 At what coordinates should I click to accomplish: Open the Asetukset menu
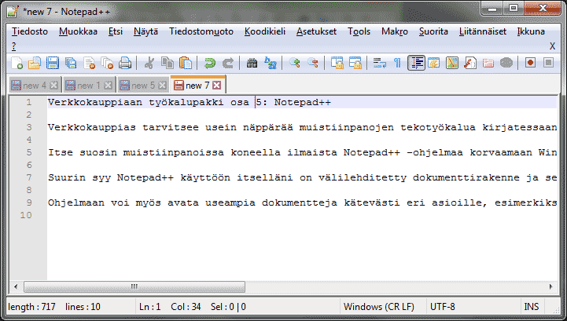click(x=316, y=31)
